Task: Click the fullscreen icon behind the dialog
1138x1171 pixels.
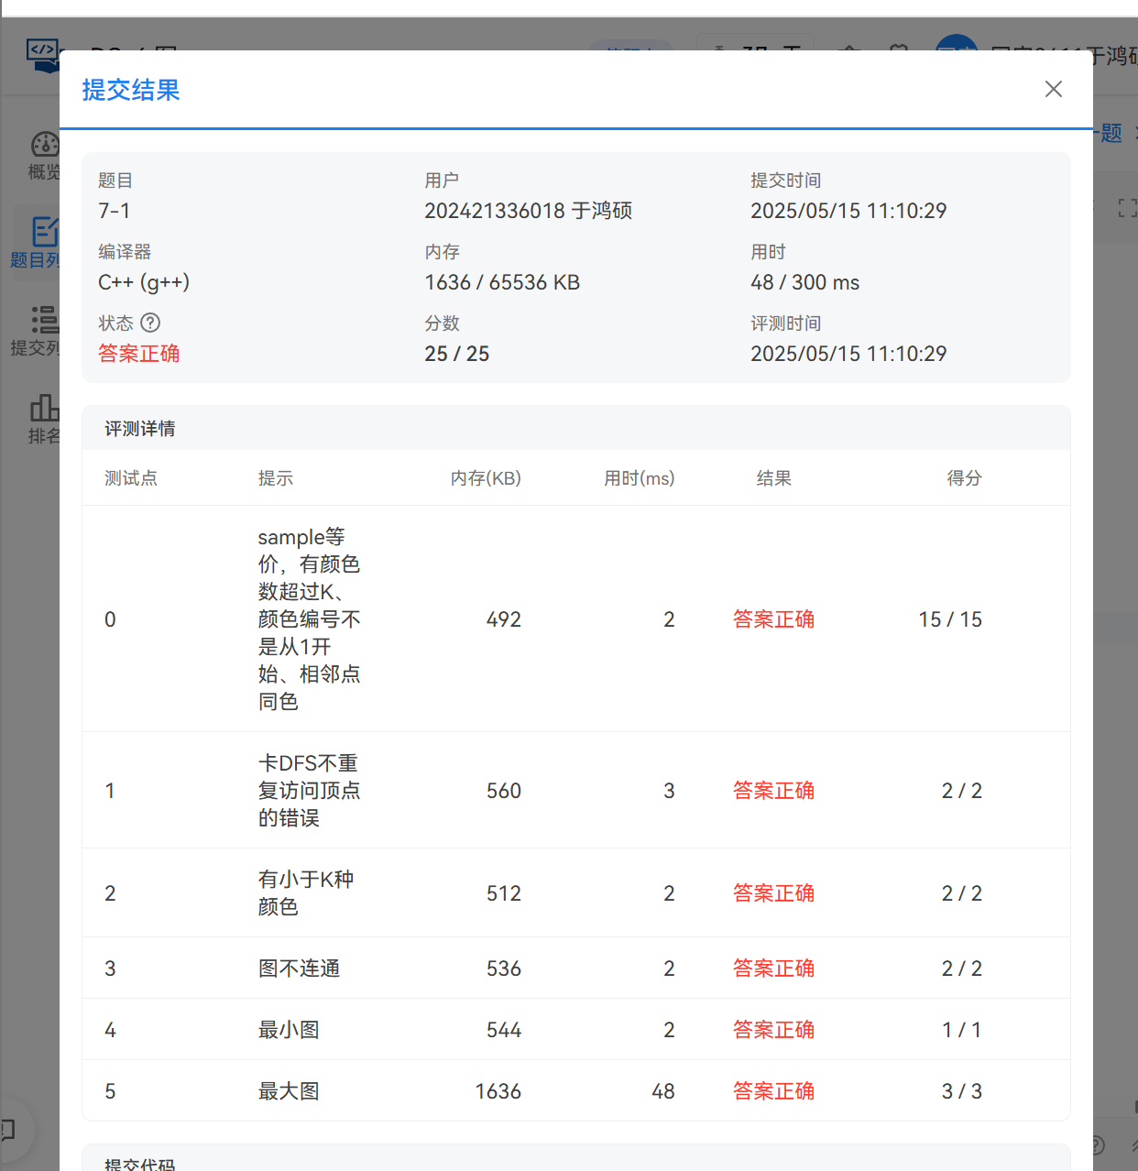Action: coord(1126,208)
